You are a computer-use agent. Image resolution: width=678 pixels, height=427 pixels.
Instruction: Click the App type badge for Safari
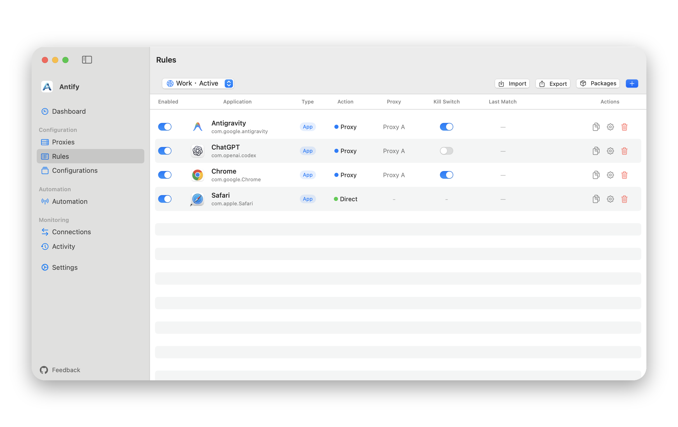click(307, 199)
